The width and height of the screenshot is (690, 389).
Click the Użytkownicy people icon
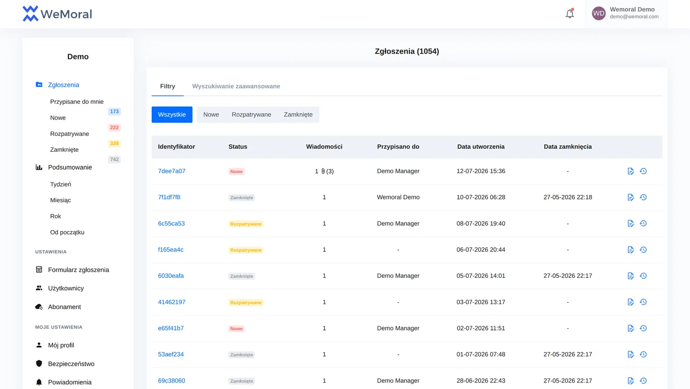39,288
